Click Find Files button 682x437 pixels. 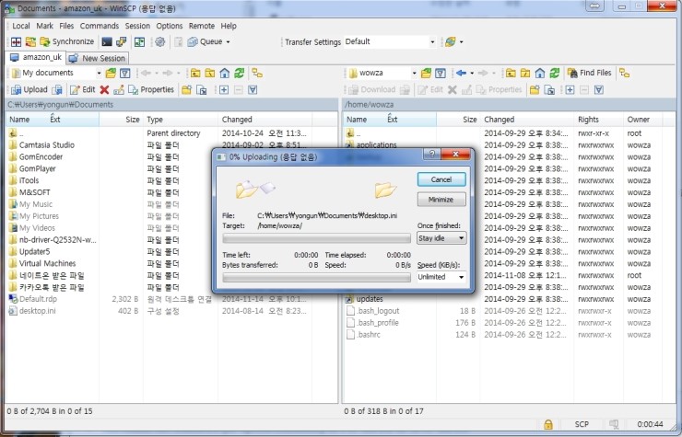(x=589, y=73)
